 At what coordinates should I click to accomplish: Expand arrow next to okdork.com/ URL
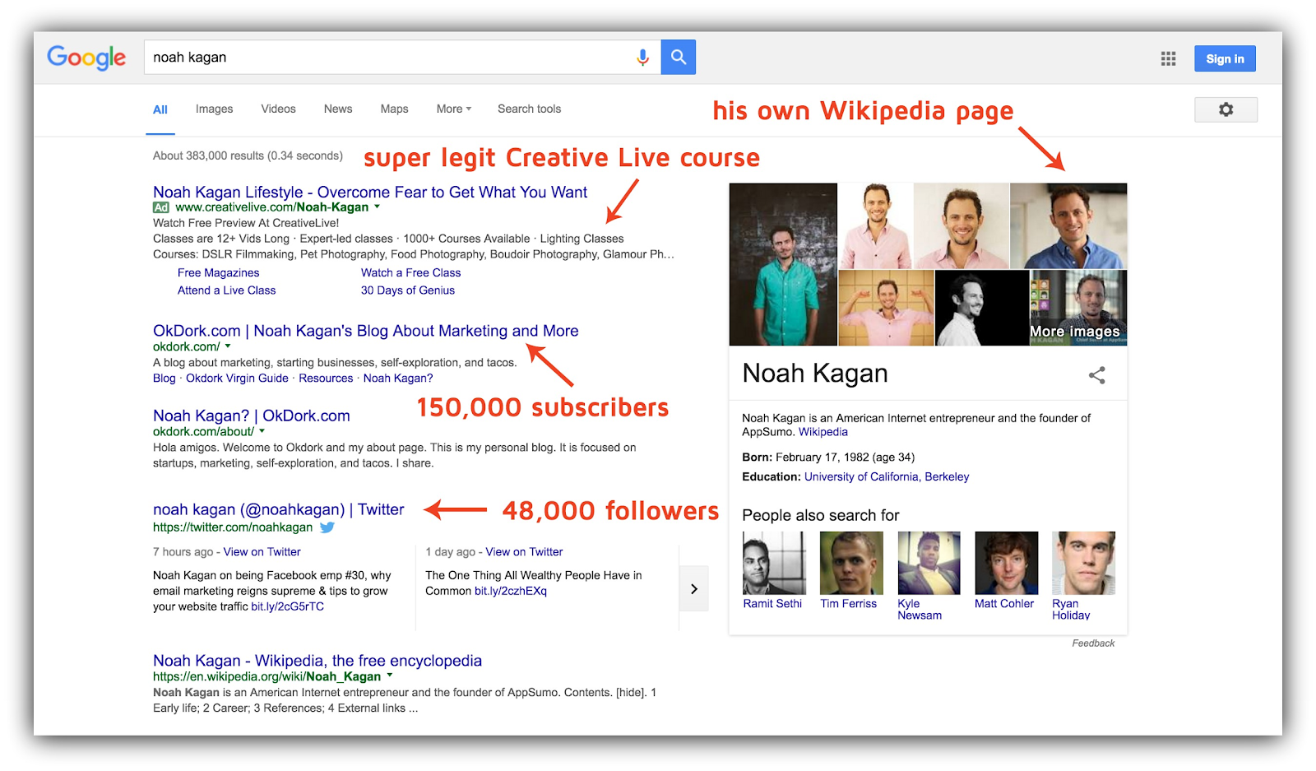pyautogui.click(x=228, y=346)
